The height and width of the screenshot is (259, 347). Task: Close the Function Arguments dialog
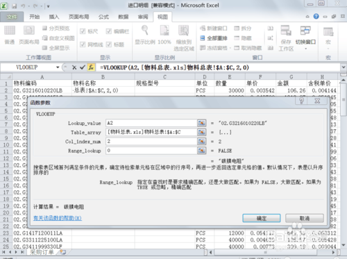(317, 101)
